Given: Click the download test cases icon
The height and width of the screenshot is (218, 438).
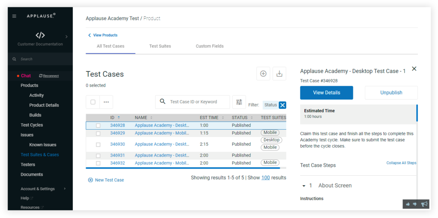Looking at the screenshot, I should 279,74.
